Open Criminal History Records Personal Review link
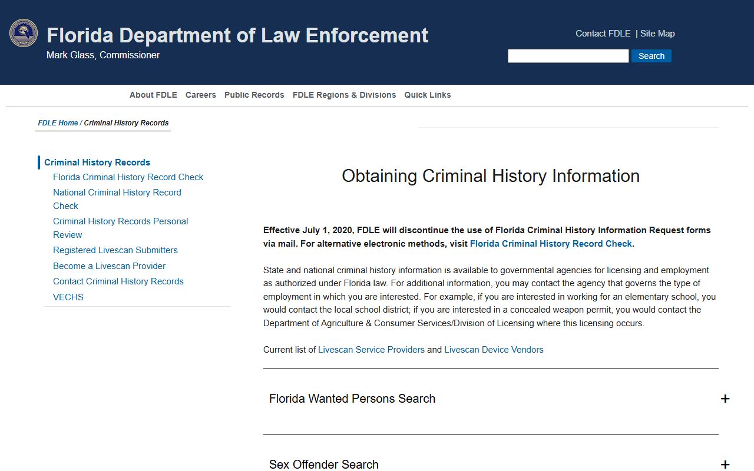 [121, 228]
